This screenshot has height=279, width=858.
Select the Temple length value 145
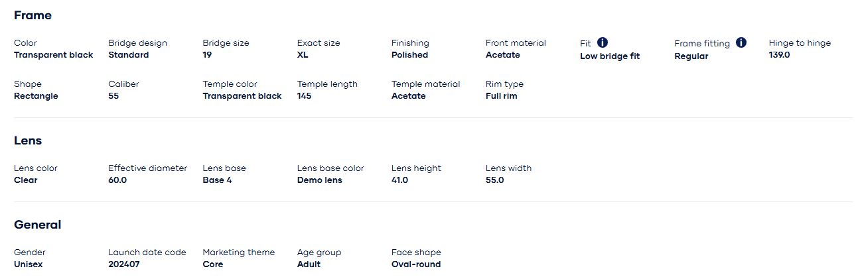coord(304,96)
